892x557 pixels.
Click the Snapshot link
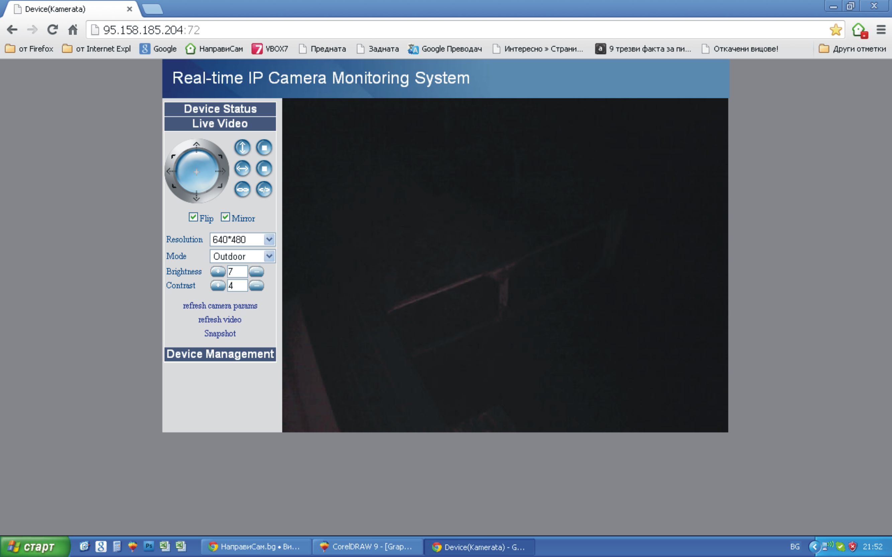[220, 333]
